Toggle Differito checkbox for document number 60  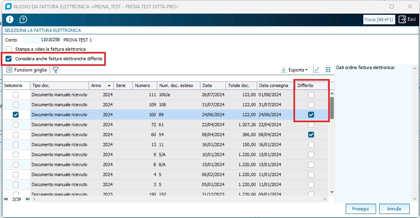pos(311,135)
